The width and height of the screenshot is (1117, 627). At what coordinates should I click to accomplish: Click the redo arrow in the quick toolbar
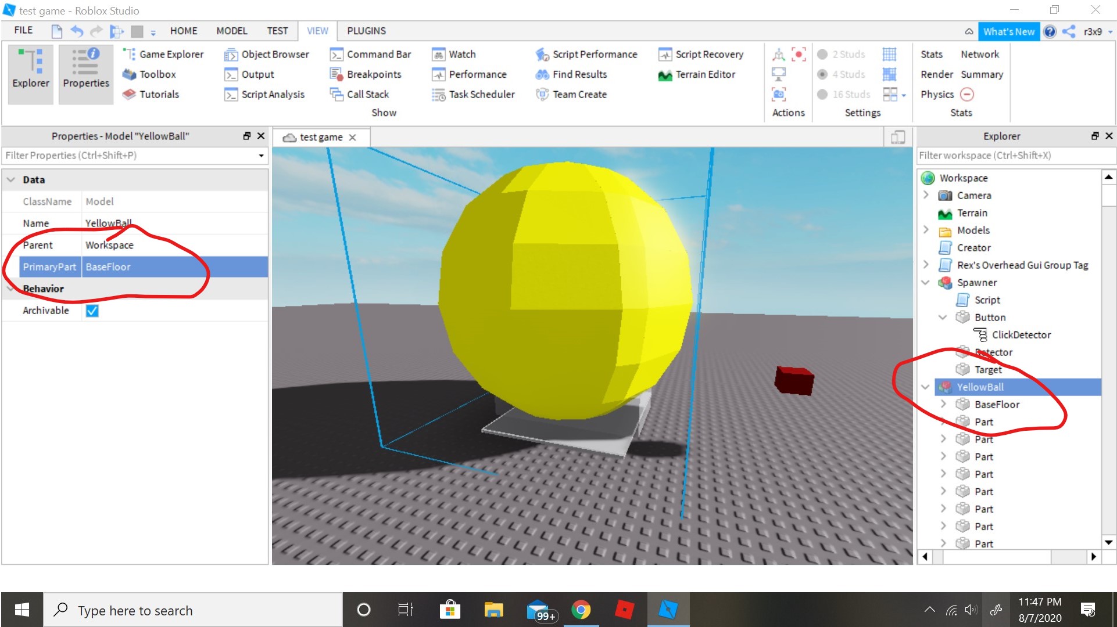(x=96, y=31)
